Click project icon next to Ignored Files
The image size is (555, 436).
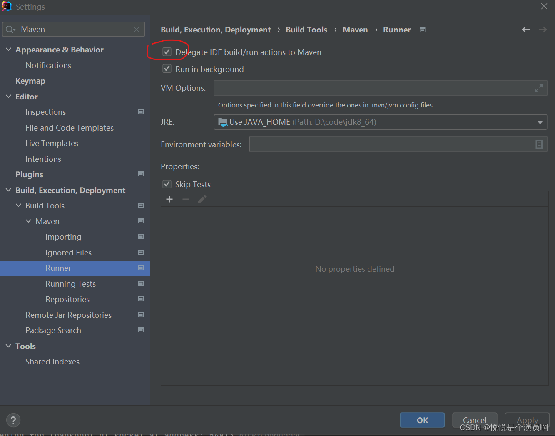pos(141,252)
